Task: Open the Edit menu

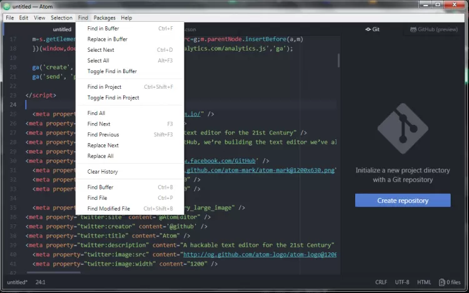Action: click(24, 17)
